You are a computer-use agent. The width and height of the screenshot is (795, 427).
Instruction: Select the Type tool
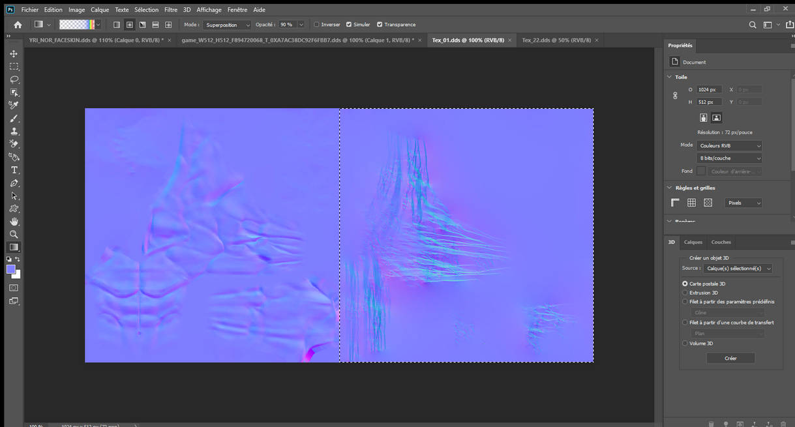pyautogui.click(x=14, y=170)
